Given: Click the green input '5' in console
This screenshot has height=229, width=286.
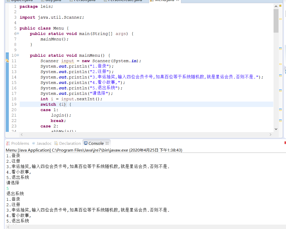Looking at the screenshot, I should click(8, 188).
